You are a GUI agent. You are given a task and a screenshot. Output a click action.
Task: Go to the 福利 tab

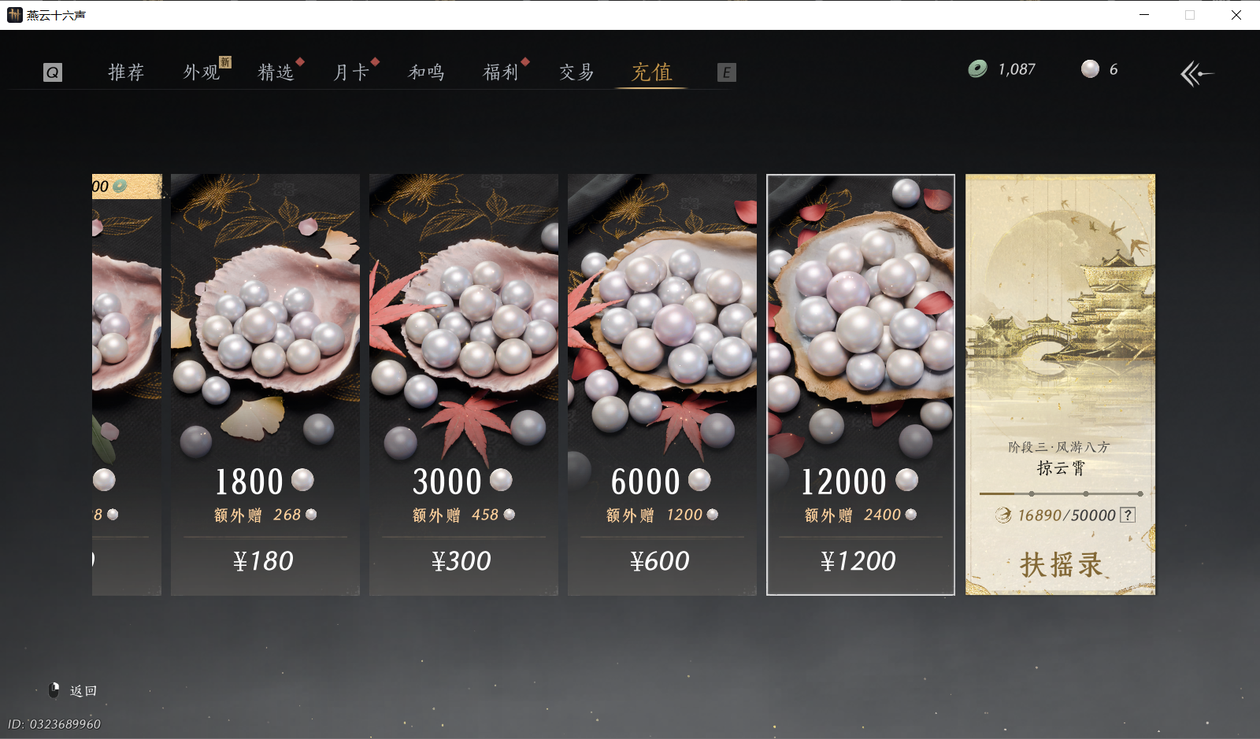[502, 72]
